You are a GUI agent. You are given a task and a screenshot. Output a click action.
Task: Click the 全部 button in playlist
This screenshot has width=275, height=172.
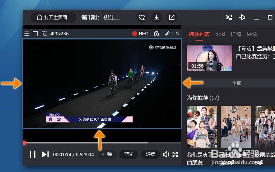[237, 83]
